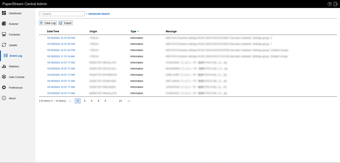Sort by the Date/Time column header
The width and height of the screenshot is (340, 163).
tap(53, 31)
